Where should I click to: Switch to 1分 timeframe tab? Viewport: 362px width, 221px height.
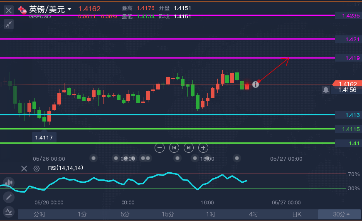(x=82, y=214)
